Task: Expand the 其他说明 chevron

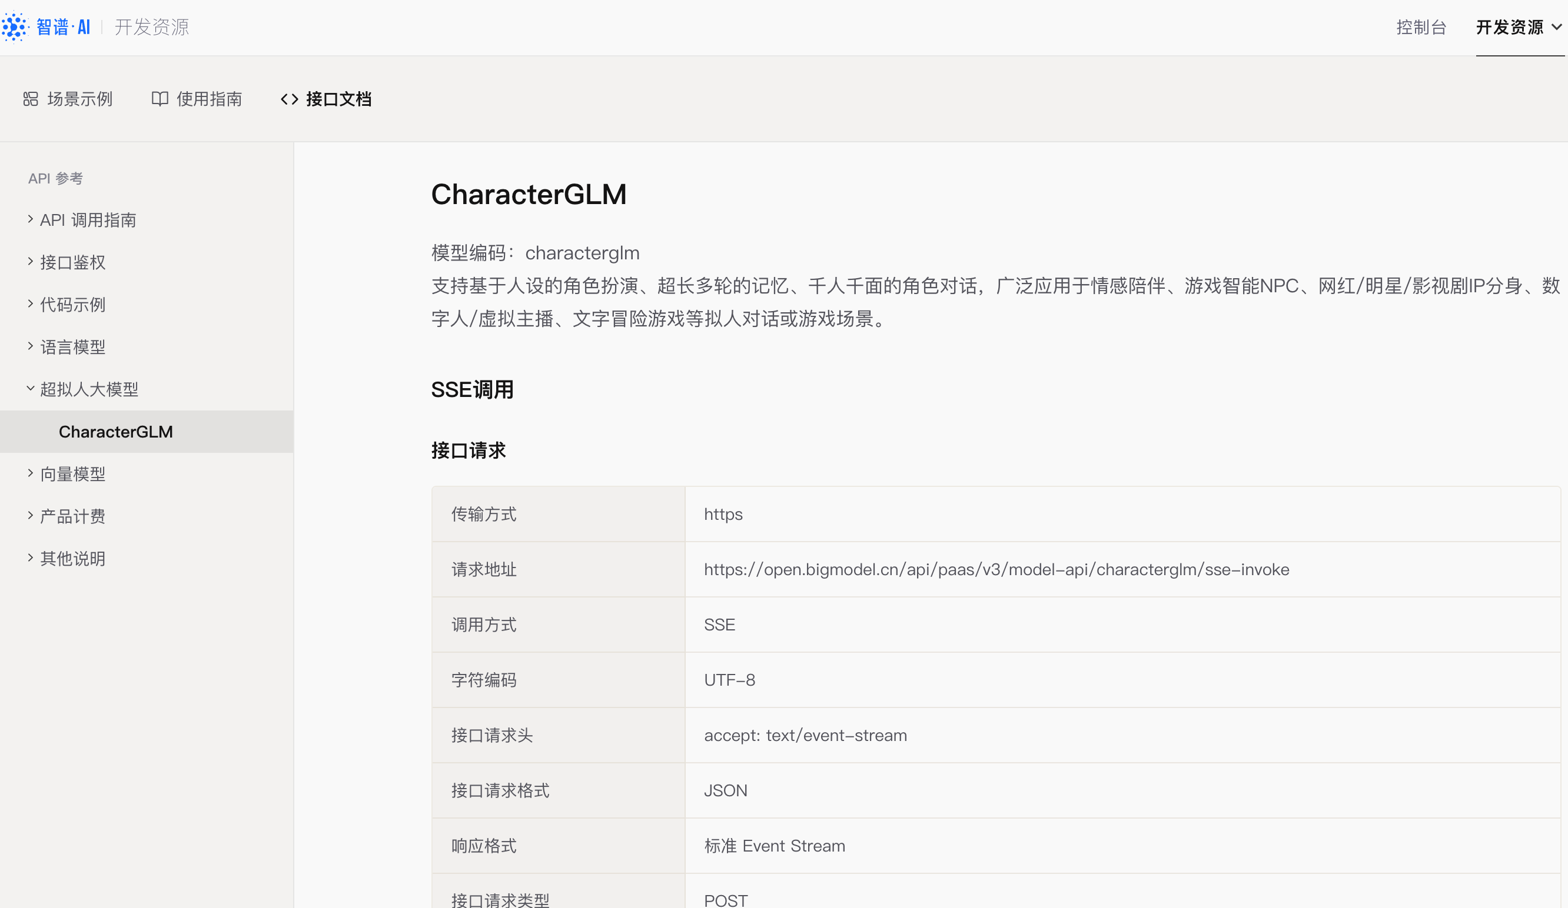Action: point(30,558)
